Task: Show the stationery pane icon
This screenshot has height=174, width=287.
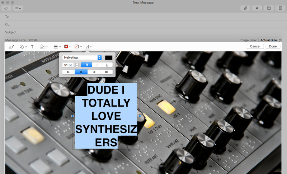Action: coord(281,8)
